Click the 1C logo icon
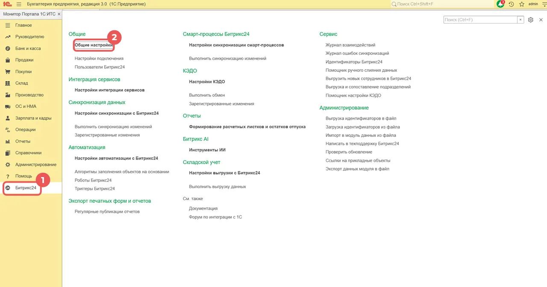The width and height of the screenshot is (547, 287). pos(7,4)
